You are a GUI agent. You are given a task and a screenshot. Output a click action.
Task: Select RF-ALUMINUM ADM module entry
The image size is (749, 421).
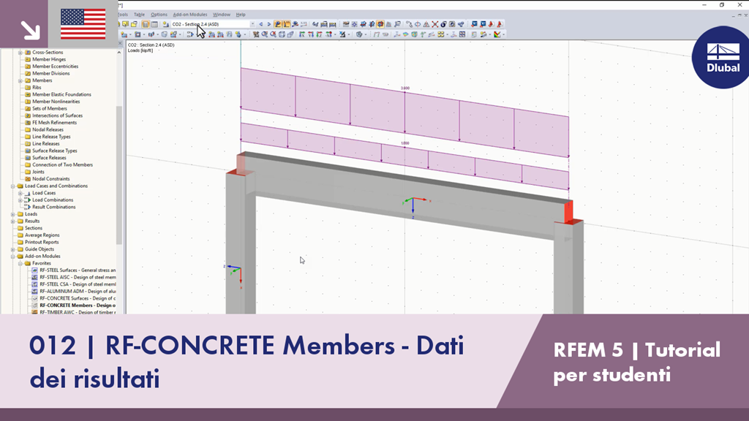tap(78, 291)
